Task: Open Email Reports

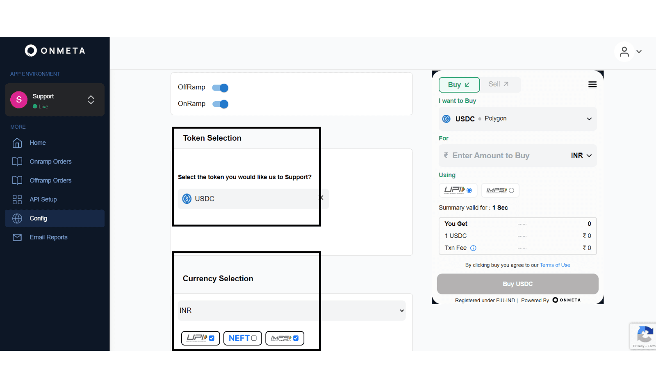Action: [x=48, y=237]
